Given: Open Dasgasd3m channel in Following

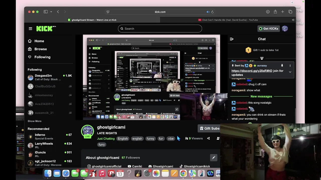Looking at the screenshot, I should point(50,77).
